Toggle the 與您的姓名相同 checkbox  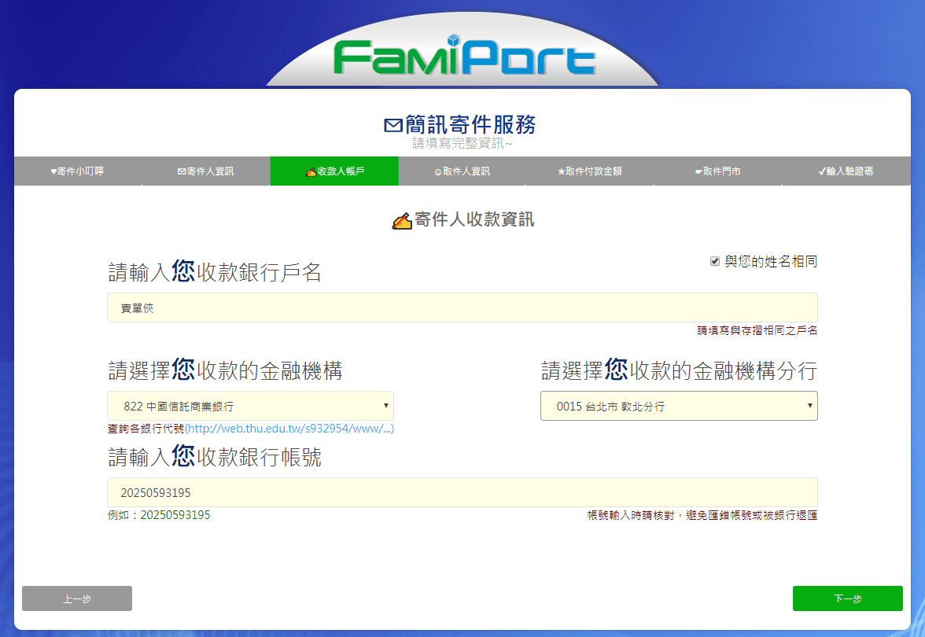pyautogui.click(x=715, y=261)
